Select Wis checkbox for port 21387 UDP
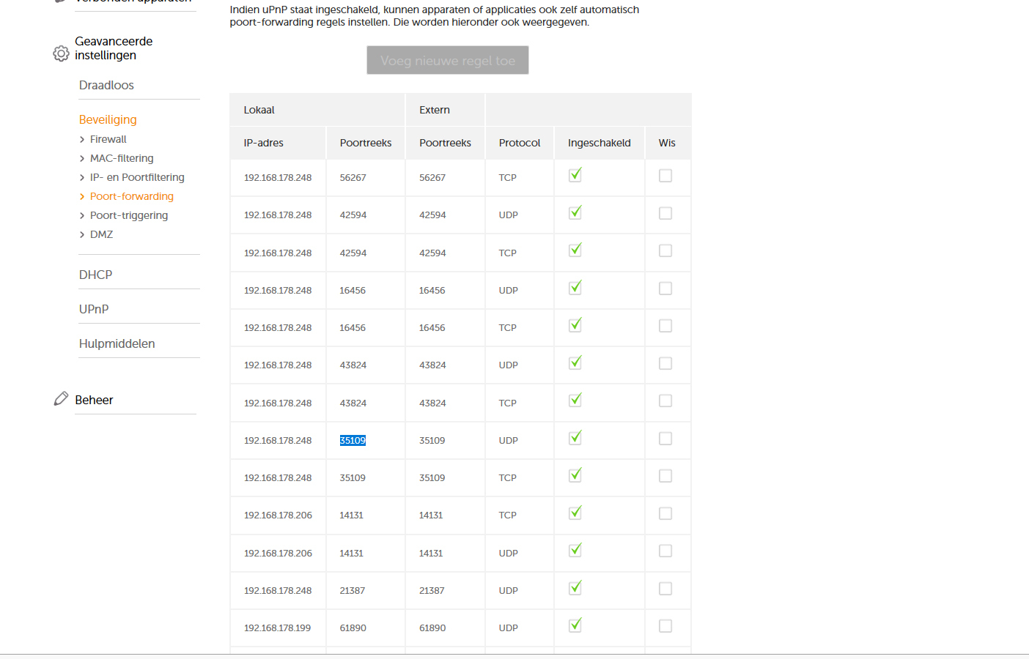The image size is (1029, 659). (665, 589)
